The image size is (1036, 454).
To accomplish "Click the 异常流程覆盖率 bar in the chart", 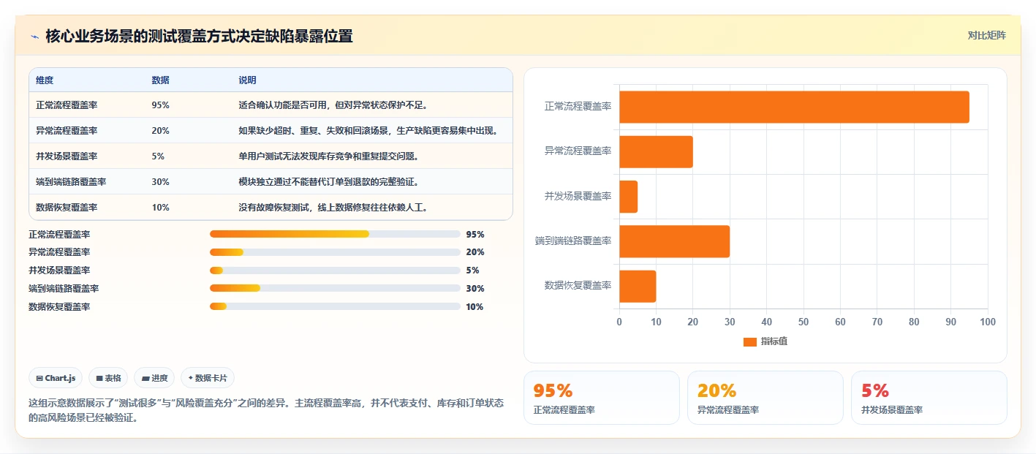I will [x=656, y=151].
